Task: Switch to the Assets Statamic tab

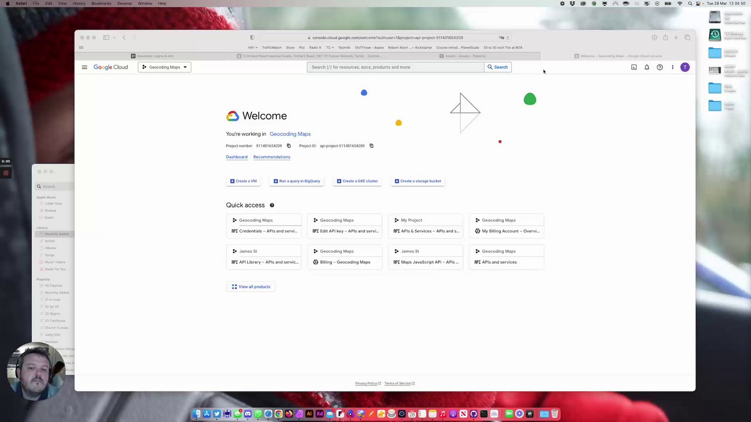Action: tap(463, 56)
